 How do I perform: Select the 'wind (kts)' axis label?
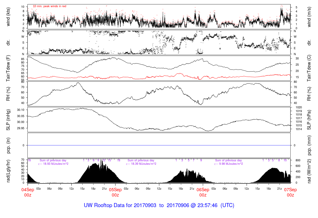(x=8, y=17)
